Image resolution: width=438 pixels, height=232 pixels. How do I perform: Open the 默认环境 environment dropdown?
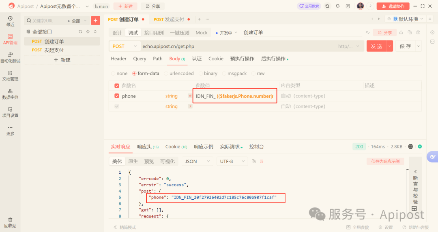click(405, 19)
